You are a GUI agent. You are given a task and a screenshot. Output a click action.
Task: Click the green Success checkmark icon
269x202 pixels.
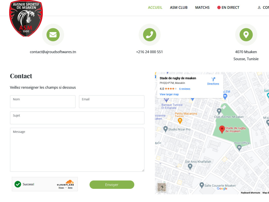[x=18, y=184]
